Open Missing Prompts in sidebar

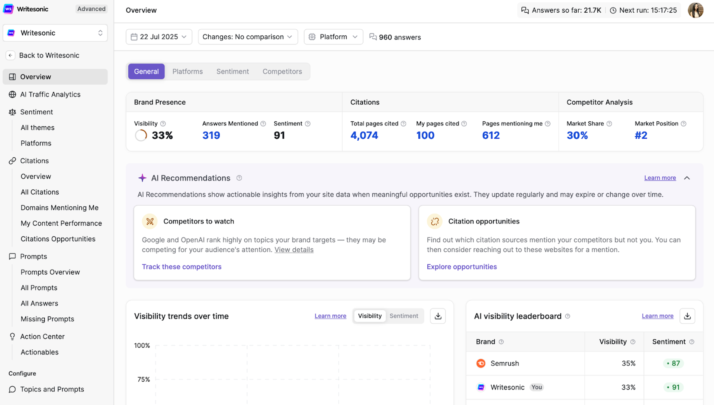pos(47,319)
